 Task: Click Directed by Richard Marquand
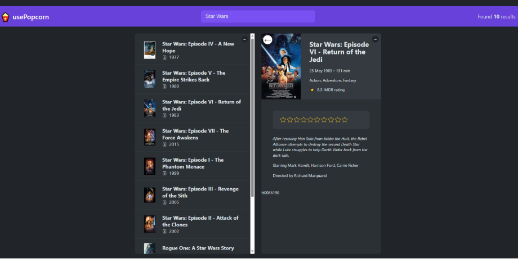click(300, 176)
